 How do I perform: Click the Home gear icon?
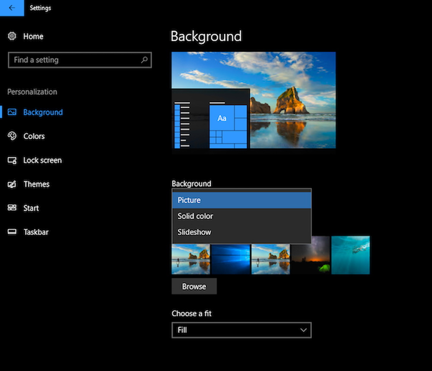[x=12, y=36]
